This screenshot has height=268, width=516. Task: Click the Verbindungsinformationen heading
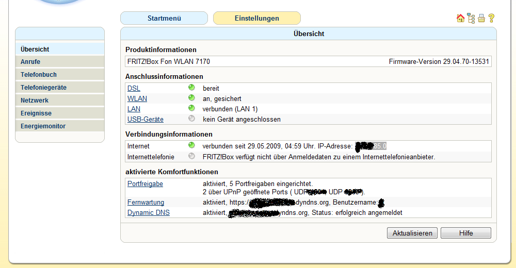169,134
